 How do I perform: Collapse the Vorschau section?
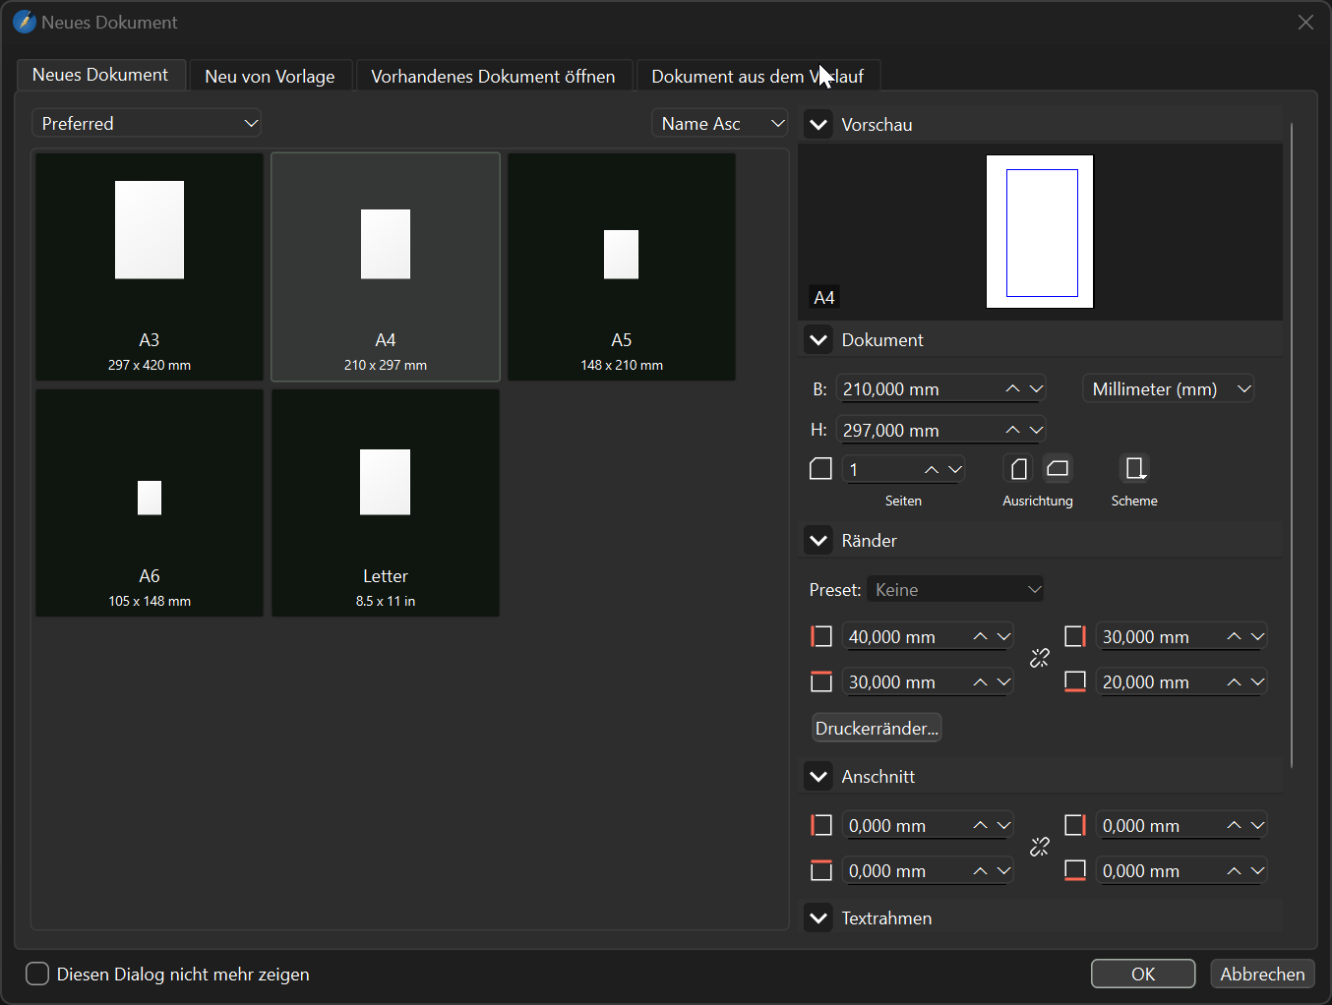(818, 125)
